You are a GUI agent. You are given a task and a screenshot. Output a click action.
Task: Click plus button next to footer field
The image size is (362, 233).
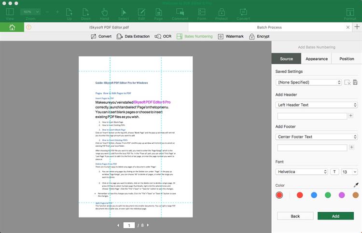(351, 147)
